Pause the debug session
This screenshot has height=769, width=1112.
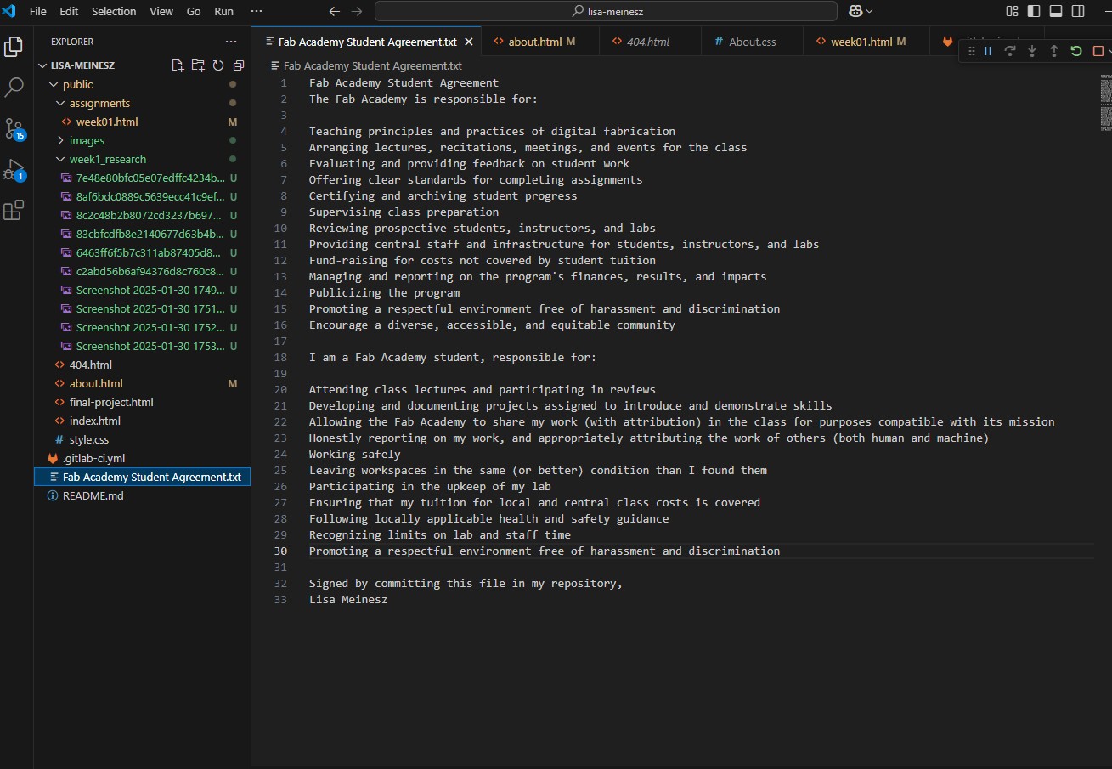click(988, 51)
